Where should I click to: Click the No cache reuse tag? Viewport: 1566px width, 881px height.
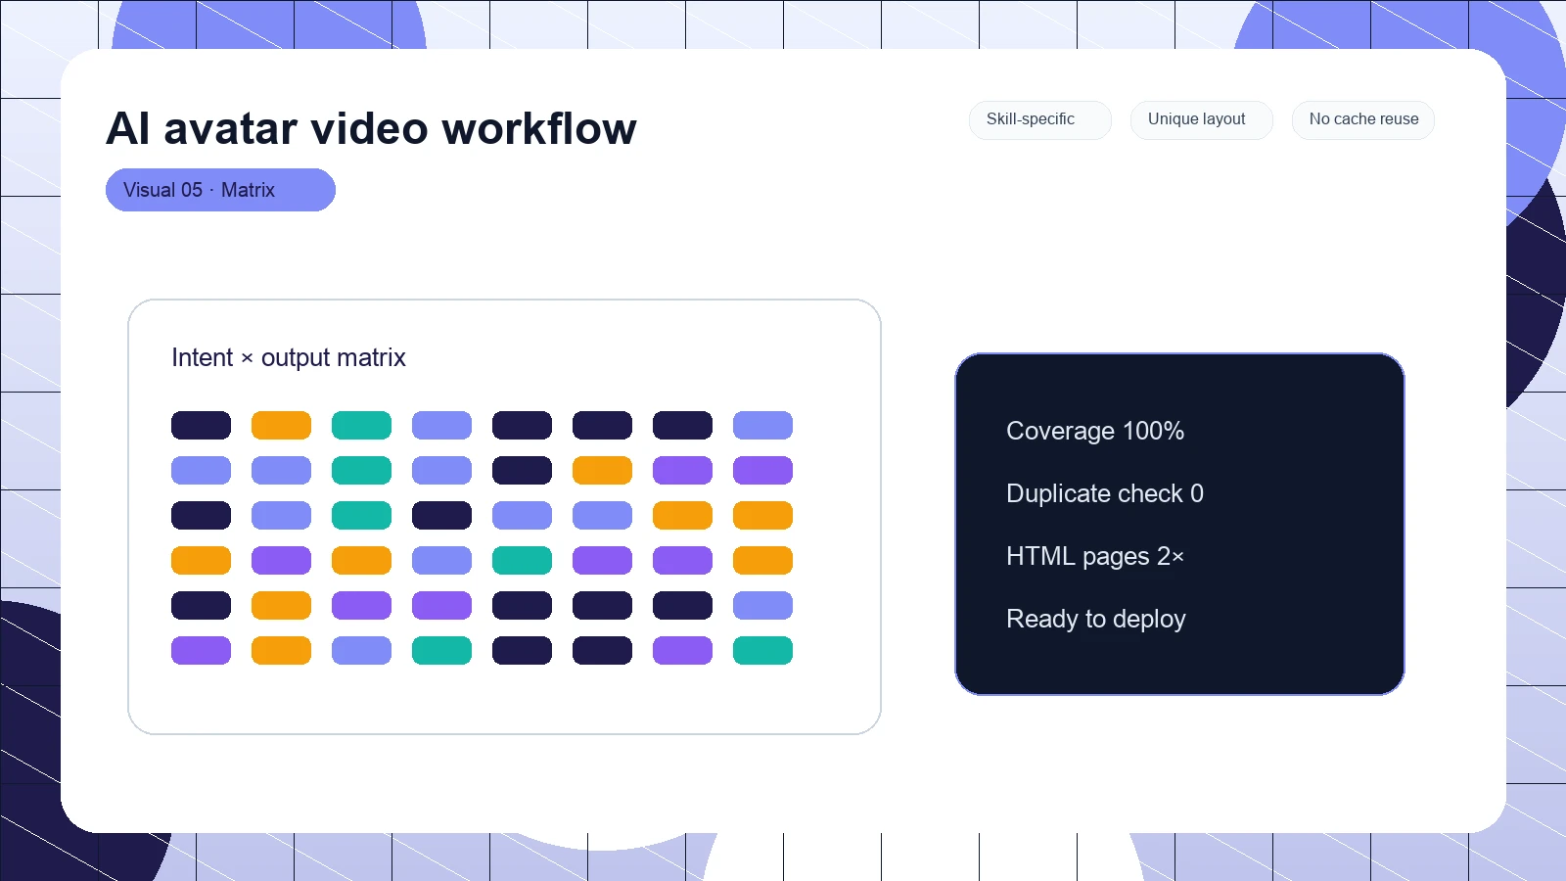pos(1362,119)
